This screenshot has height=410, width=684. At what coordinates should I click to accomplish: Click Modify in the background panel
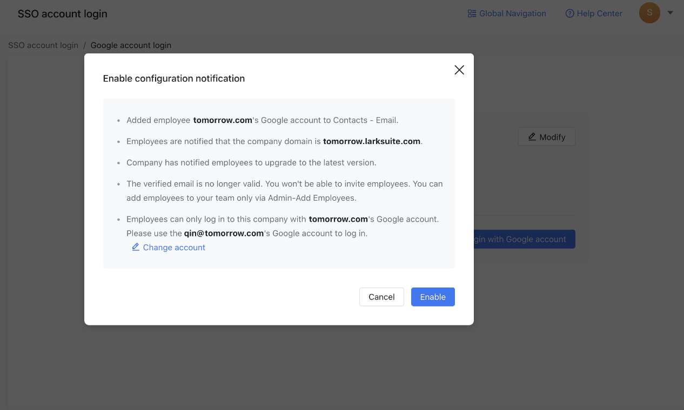[546, 136]
